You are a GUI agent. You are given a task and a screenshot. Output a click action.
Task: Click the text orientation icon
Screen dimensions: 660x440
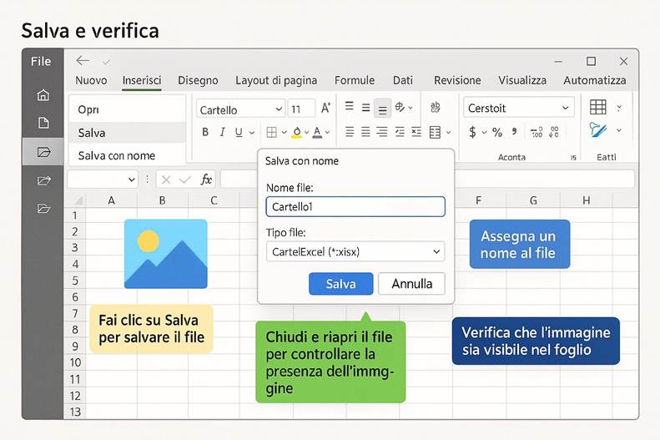(x=400, y=108)
